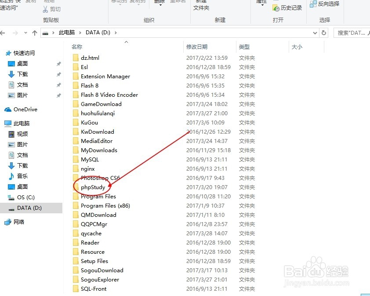Refresh the current folder view
The width and height of the screenshot is (370, 296).
point(324,33)
